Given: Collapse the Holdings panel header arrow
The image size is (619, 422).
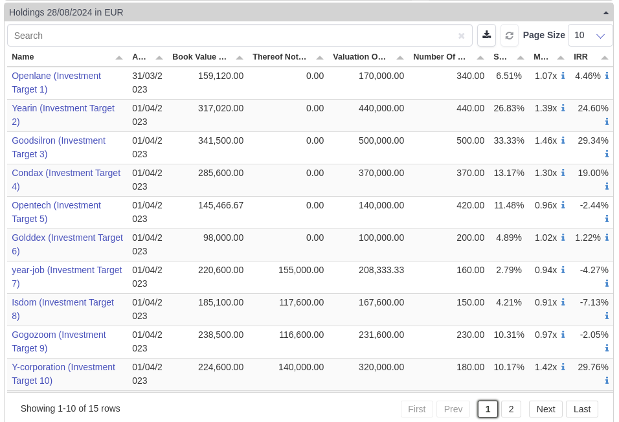Looking at the screenshot, I should point(605,12).
